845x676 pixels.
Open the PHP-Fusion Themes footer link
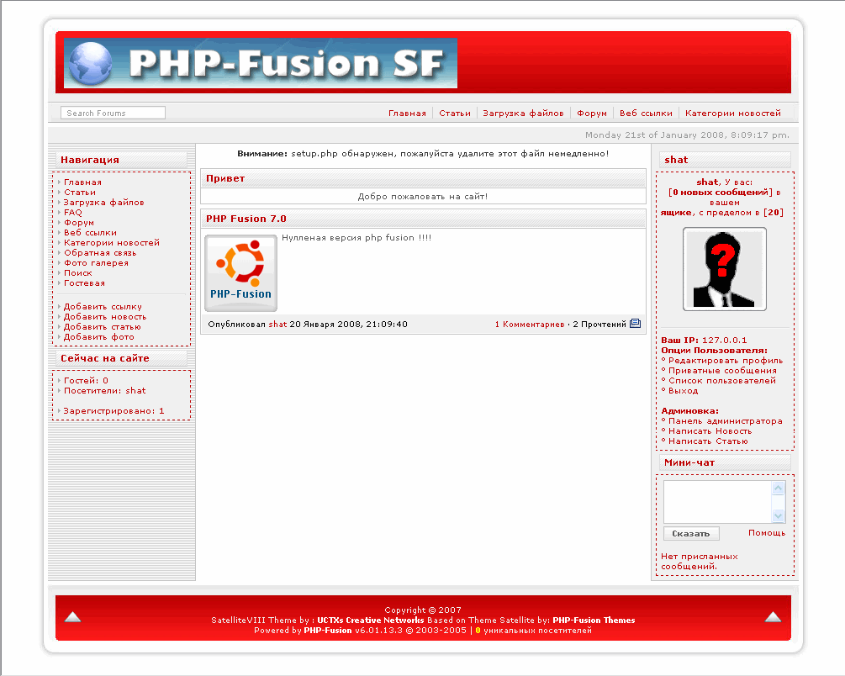click(x=594, y=620)
